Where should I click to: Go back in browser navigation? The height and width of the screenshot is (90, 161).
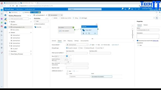click(5, 6)
